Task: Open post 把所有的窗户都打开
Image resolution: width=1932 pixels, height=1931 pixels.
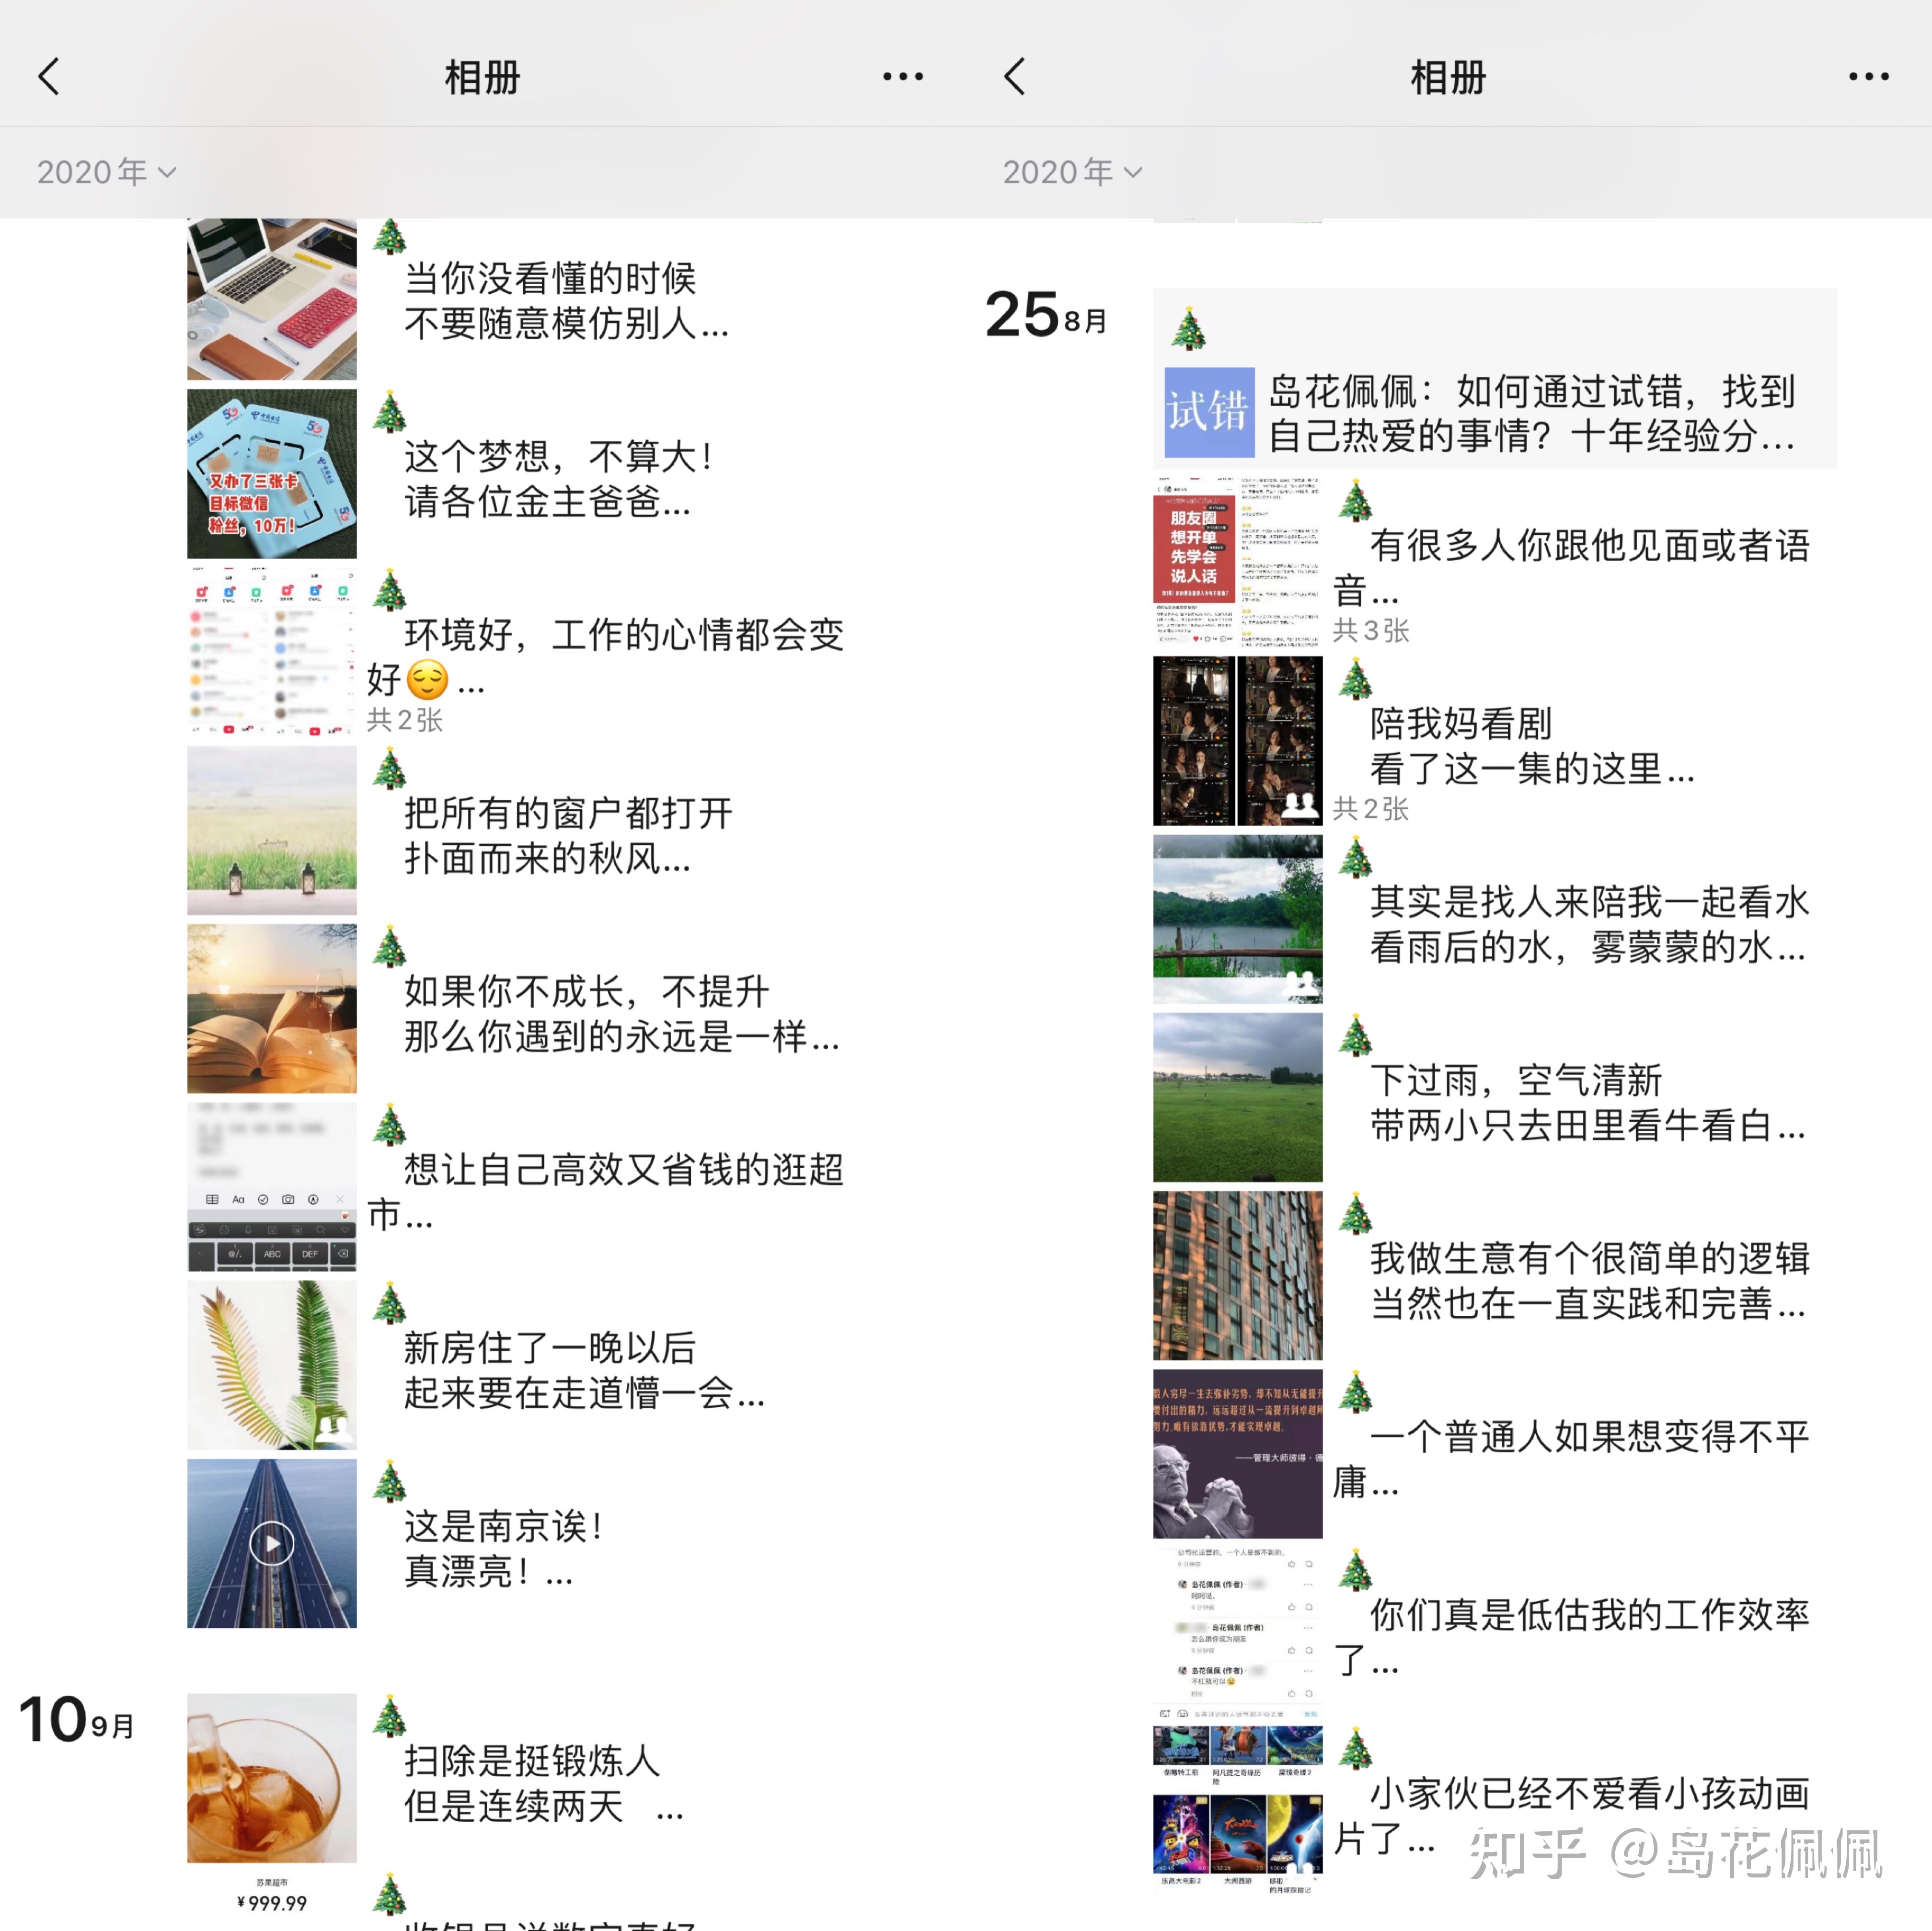Action: coord(568,835)
